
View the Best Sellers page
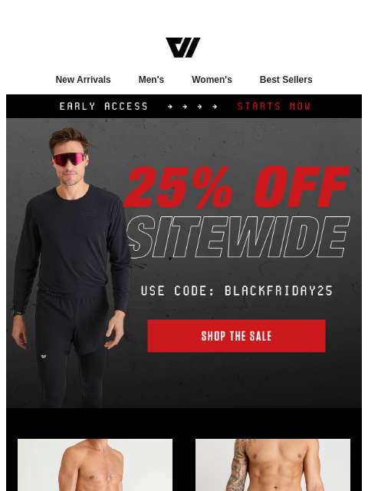click(x=286, y=80)
